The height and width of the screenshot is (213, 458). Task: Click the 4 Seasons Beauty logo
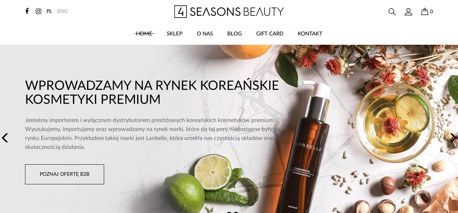coord(229,11)
